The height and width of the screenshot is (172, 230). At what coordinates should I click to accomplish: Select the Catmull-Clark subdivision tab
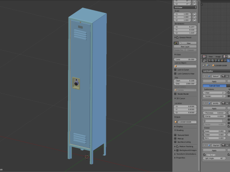click(x=215, y=86)
